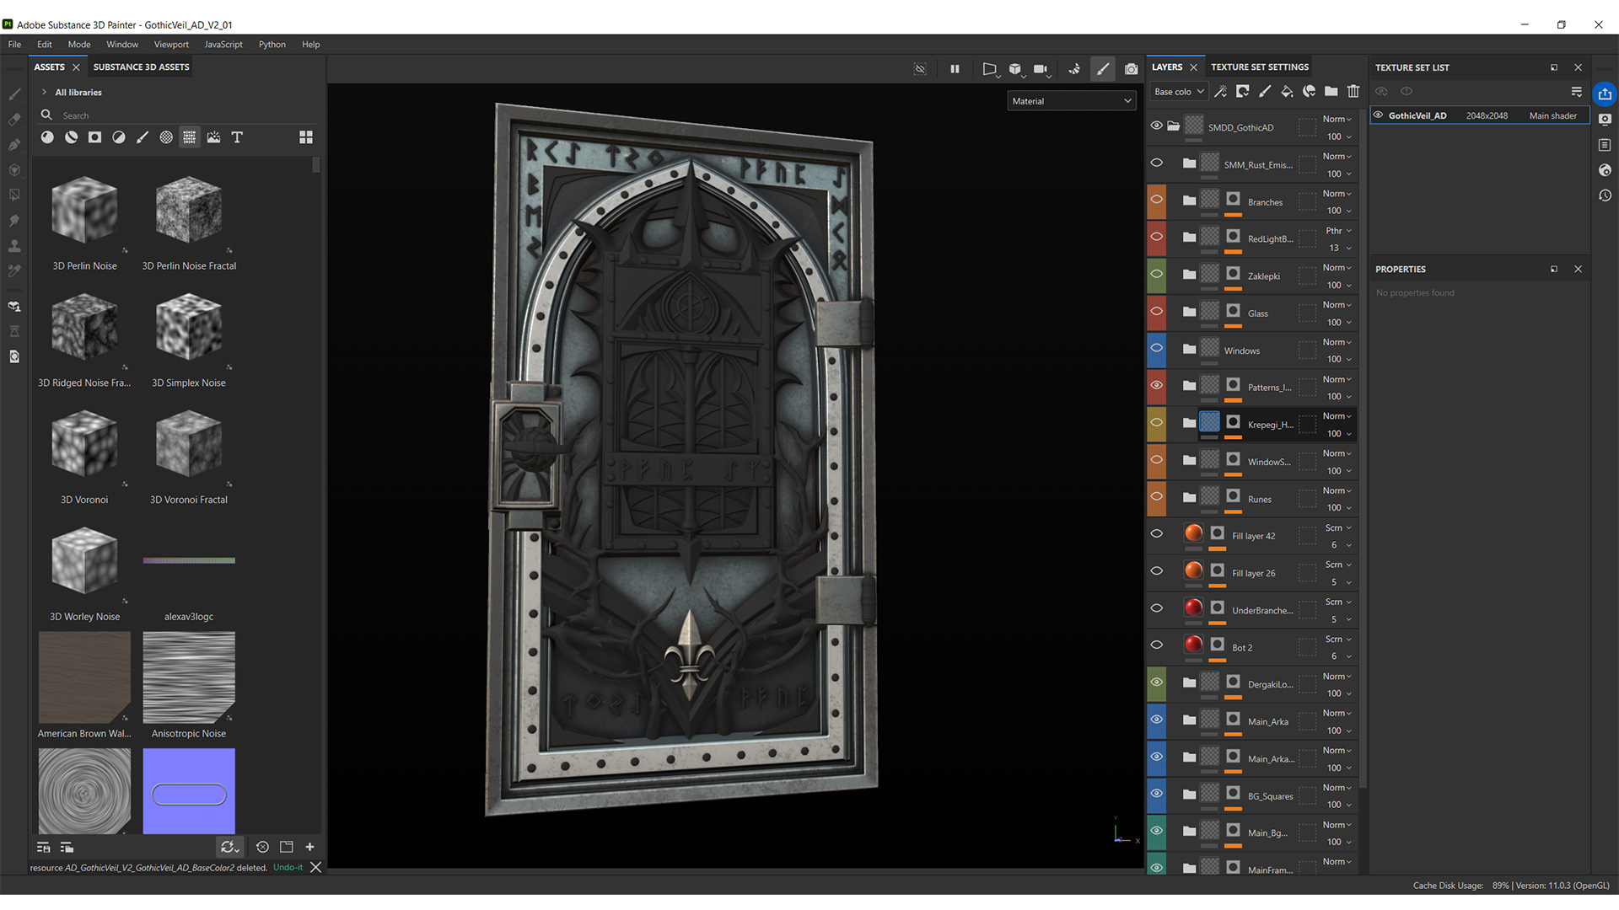This screenshot has height=910, width=1619.
Task: Open the Texture Set List settings menu button
Action: coord(1576,92)
